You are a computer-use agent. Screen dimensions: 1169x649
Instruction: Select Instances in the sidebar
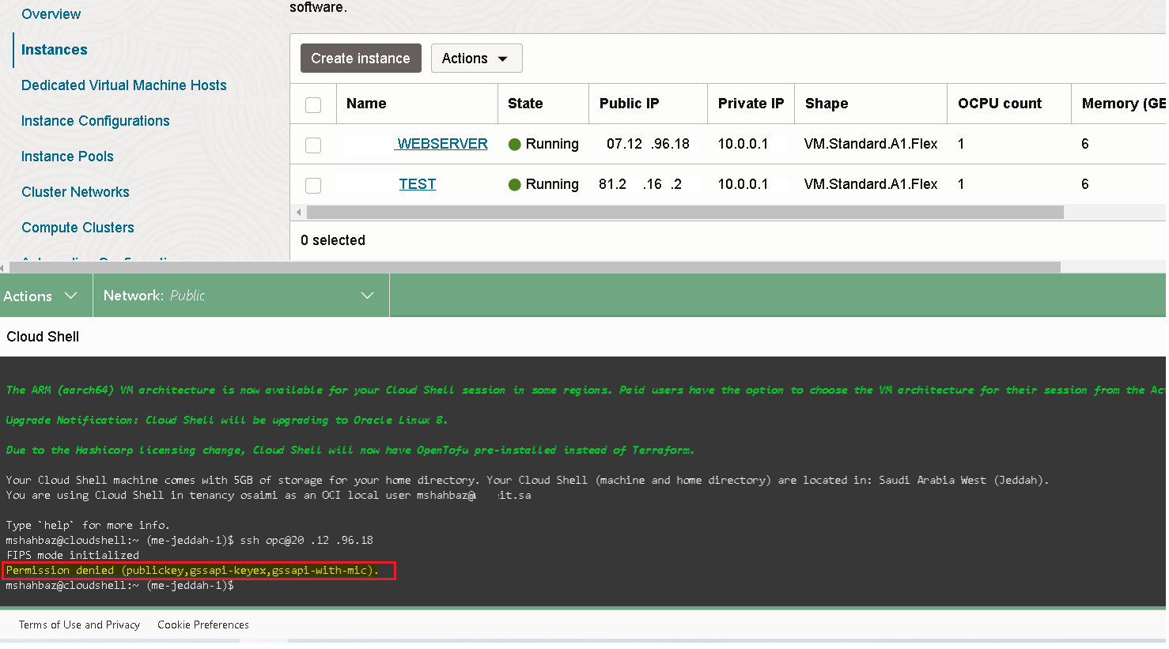coord(54,50)
